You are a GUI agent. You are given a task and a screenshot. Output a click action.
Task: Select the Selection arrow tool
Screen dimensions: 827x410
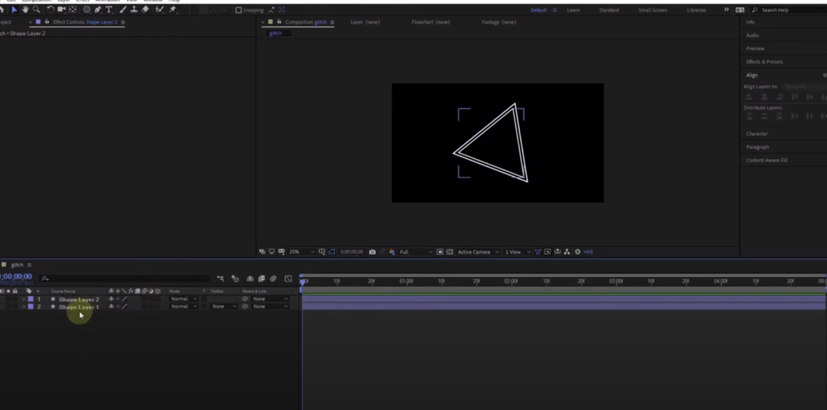[x=14, y=10]
